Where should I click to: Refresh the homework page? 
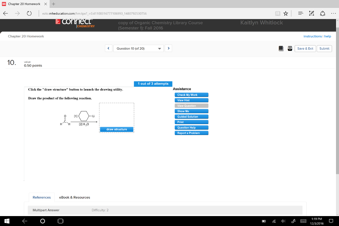[x=29, y=13]
